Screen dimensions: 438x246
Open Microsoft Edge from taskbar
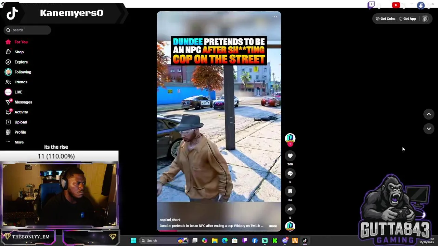click(x=225, y=241)
